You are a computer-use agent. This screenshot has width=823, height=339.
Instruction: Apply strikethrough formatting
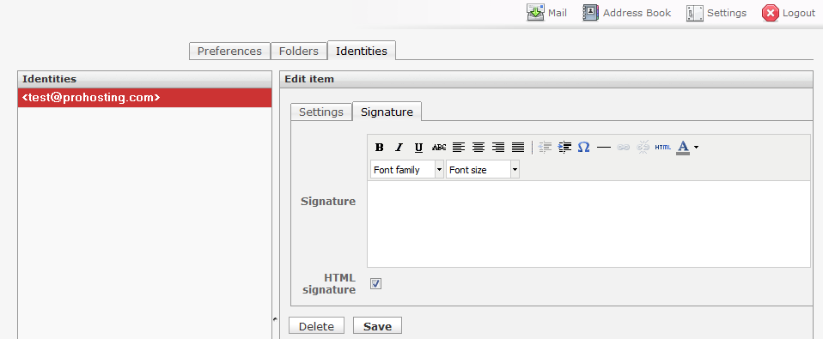[439, 148]
